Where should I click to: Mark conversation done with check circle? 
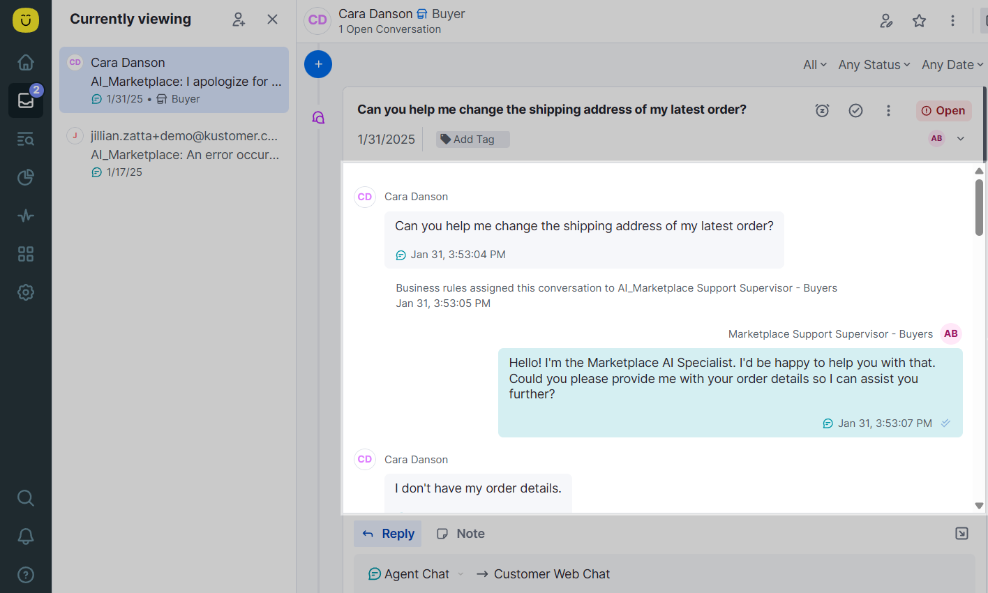(856, 110)
